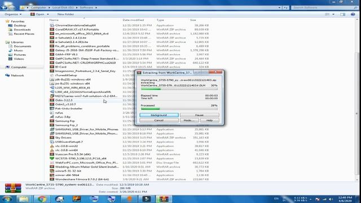Change the view with the view icon
The image size is (361, 203).
tap(327, 14)
